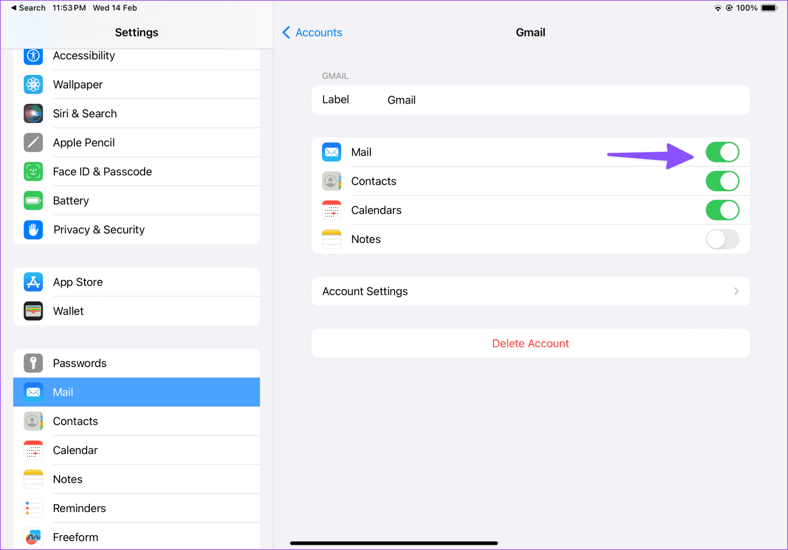
Task: Tap the Calendars icon in Gmail panel
Action: pos(331,210)
